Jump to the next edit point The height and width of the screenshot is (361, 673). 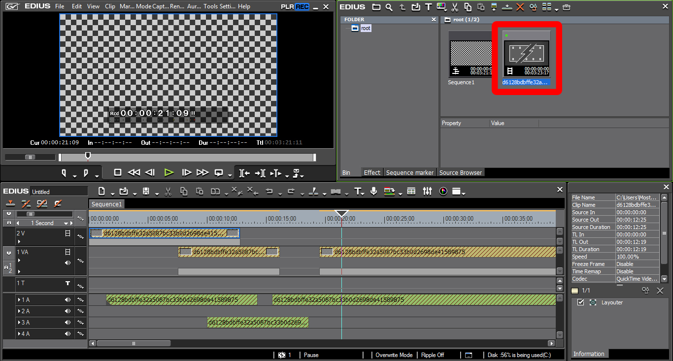(260, 173)
